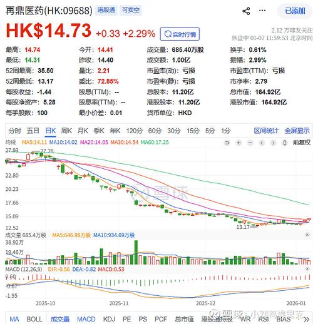Click the MA30:14.54 average label

125,143
